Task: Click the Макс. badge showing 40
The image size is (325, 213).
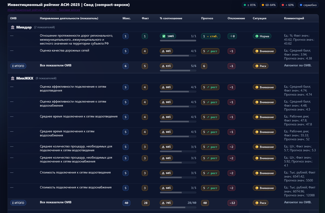Action: point(126,203)
